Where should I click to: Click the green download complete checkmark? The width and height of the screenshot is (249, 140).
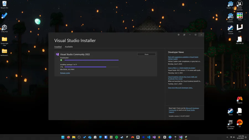pos(61,60)
